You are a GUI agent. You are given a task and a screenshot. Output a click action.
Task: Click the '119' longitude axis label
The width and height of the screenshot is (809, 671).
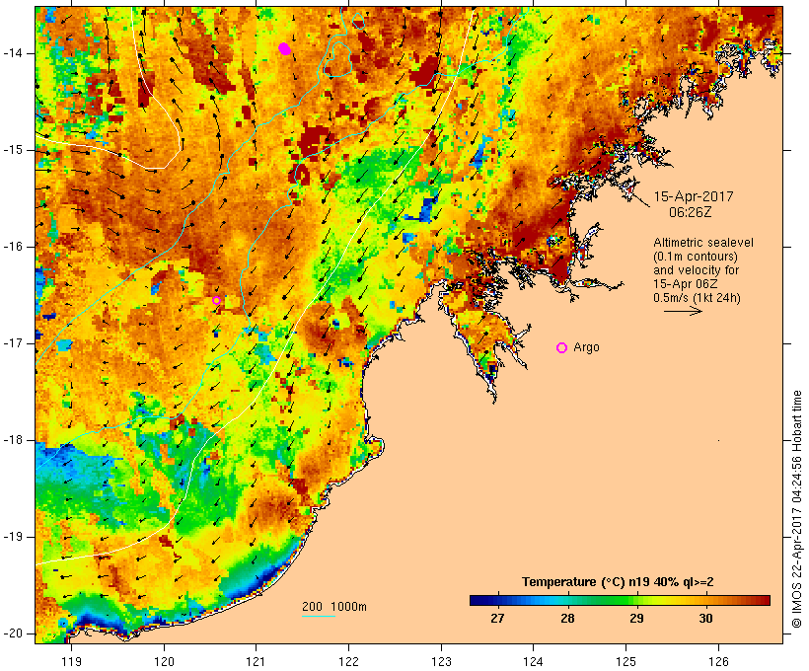click(71, 661)
